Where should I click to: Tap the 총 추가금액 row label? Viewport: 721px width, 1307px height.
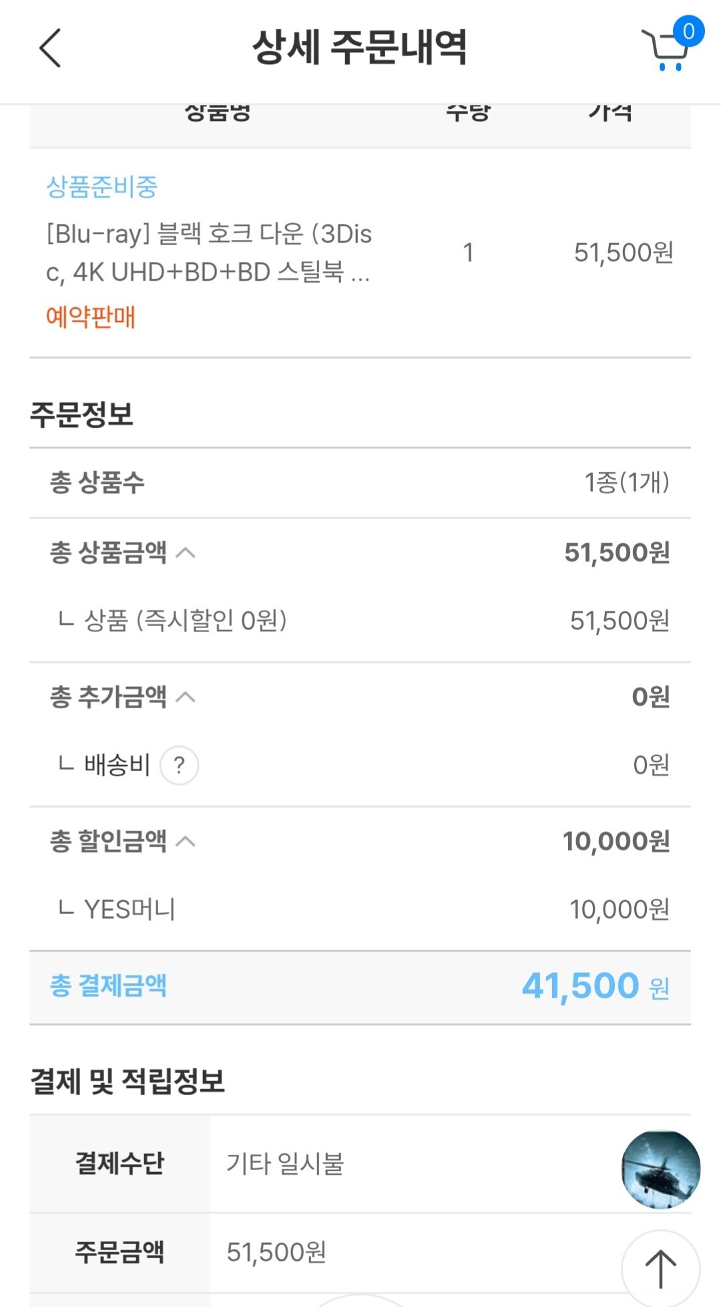coord(108,697)
